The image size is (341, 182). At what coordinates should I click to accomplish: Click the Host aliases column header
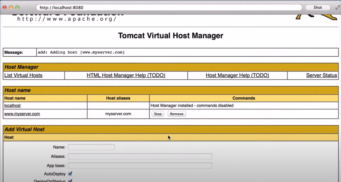click(118, 98)
